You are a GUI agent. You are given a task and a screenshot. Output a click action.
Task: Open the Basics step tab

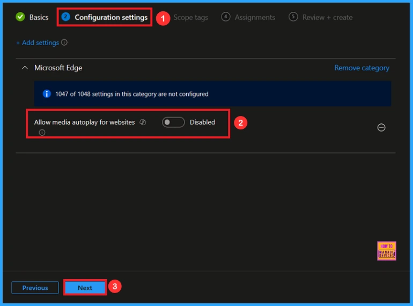tap(32, 17)
